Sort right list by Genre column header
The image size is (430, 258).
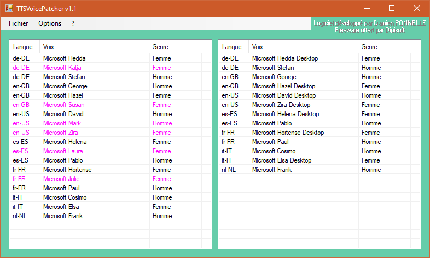point(384,47)
